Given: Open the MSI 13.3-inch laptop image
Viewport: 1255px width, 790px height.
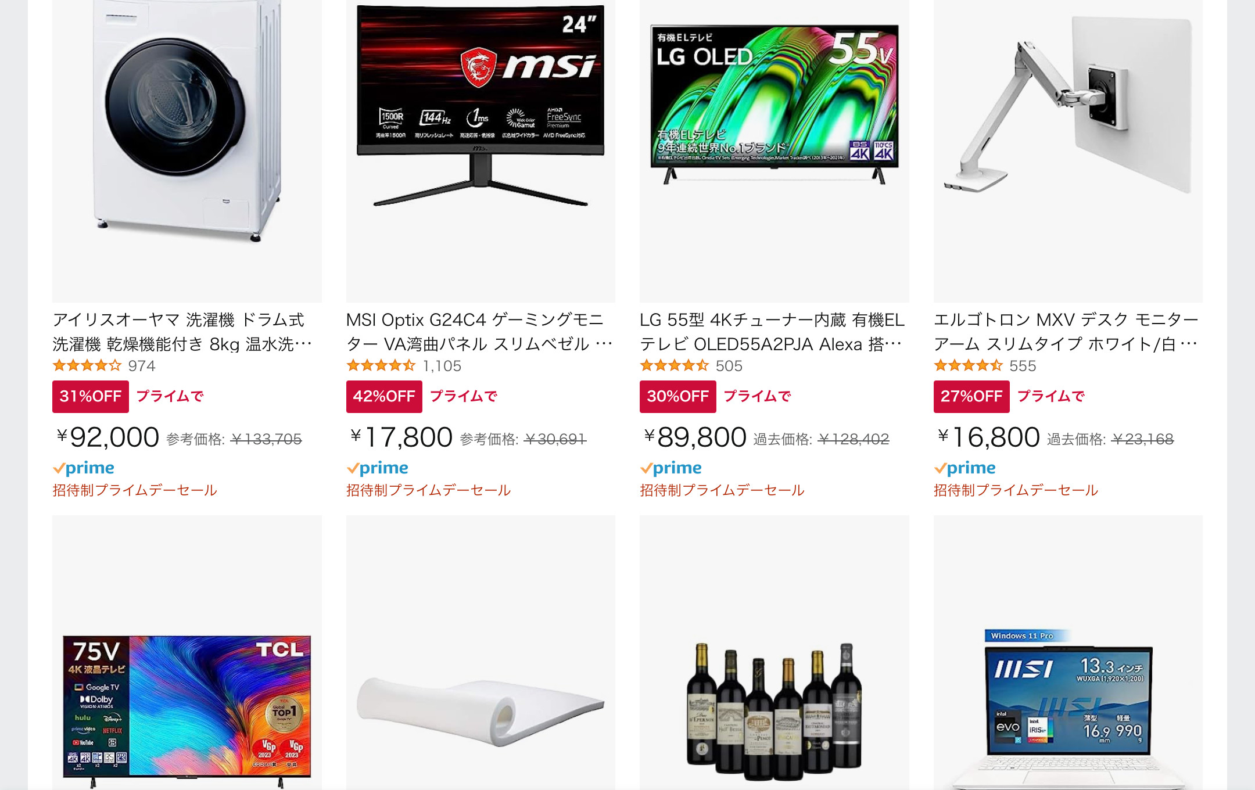Looking at the screenshot, I should click(1068, 652).
